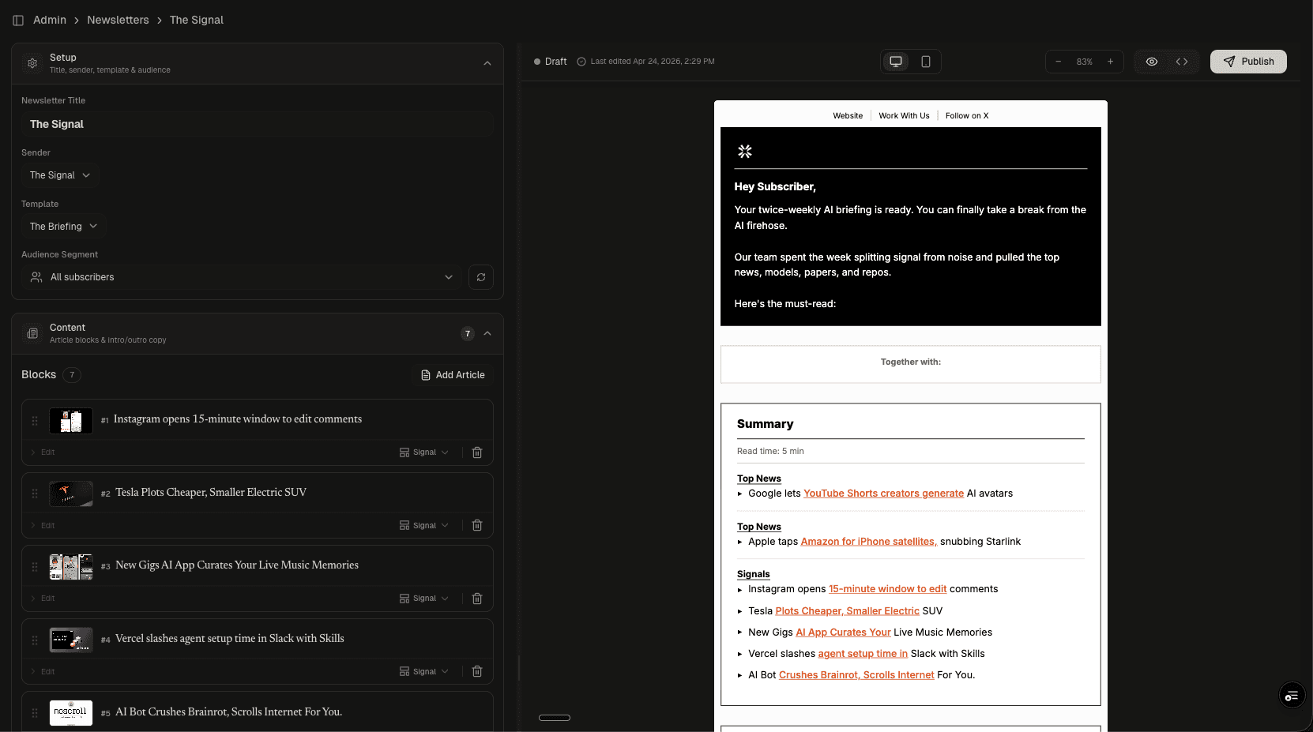Collapse the left sidebar panel
The width and height of the screenshot is (1313, 732).
tap(17, 20)
